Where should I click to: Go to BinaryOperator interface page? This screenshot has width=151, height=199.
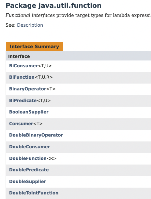(28, 89)
